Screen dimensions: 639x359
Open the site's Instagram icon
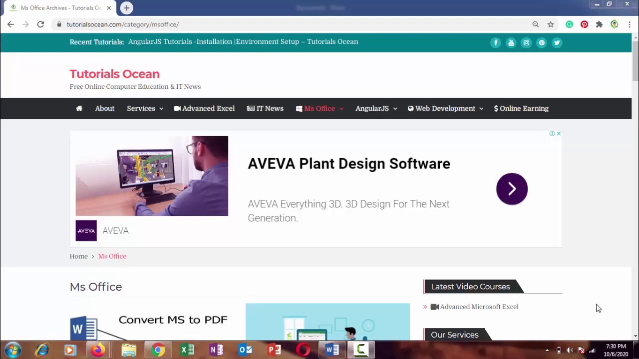click(x=526, y=43)
